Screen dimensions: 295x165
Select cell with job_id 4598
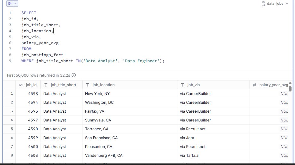(x=28, y=129)
